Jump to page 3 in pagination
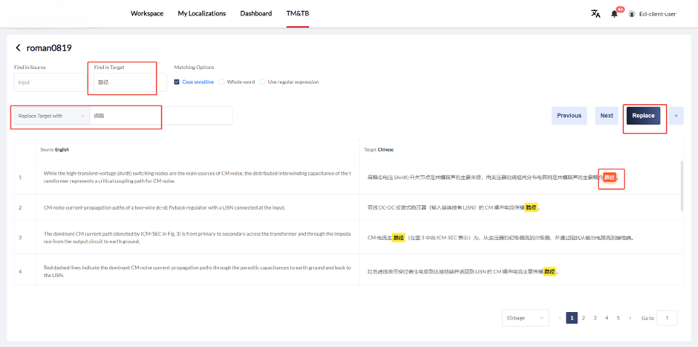 pos(595,318)
